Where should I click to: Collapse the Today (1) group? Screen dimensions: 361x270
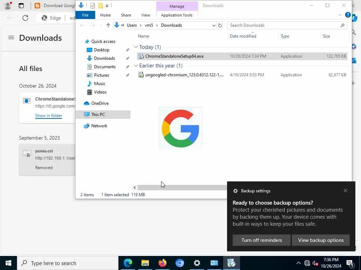(136, 47)
